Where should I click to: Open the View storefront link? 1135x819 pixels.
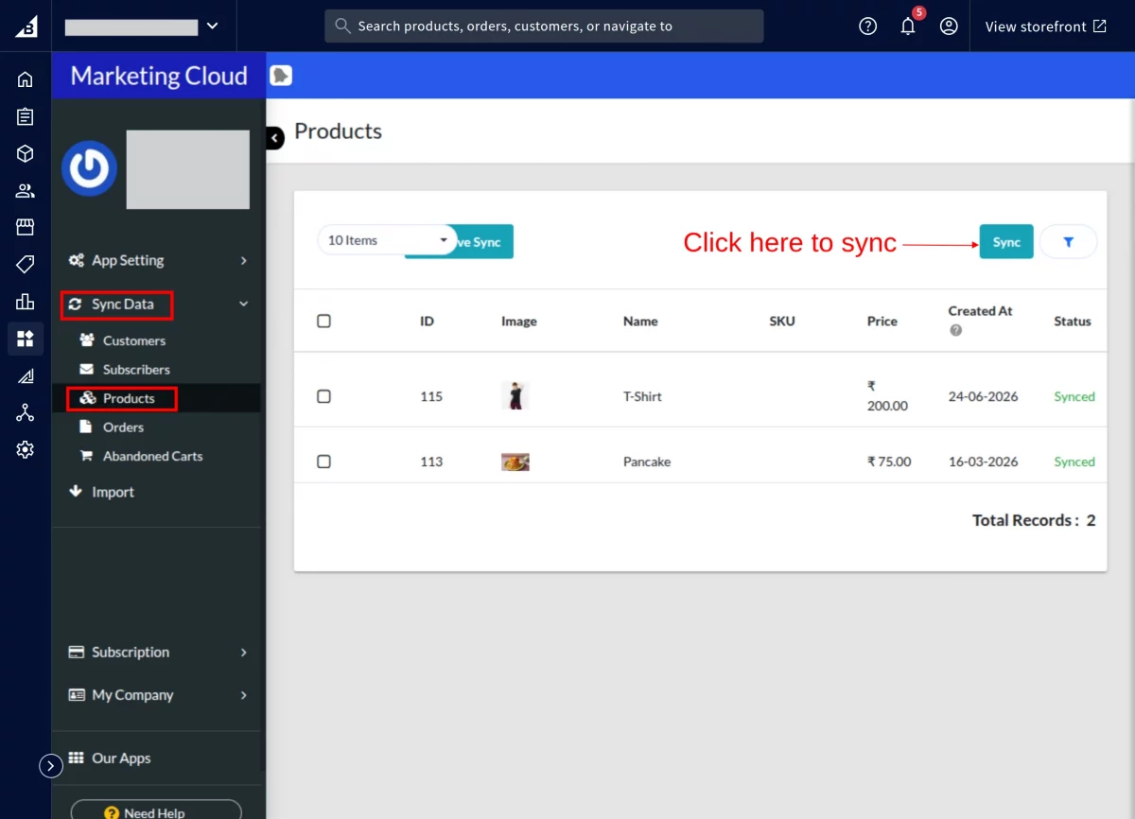tap(1046, 26)
